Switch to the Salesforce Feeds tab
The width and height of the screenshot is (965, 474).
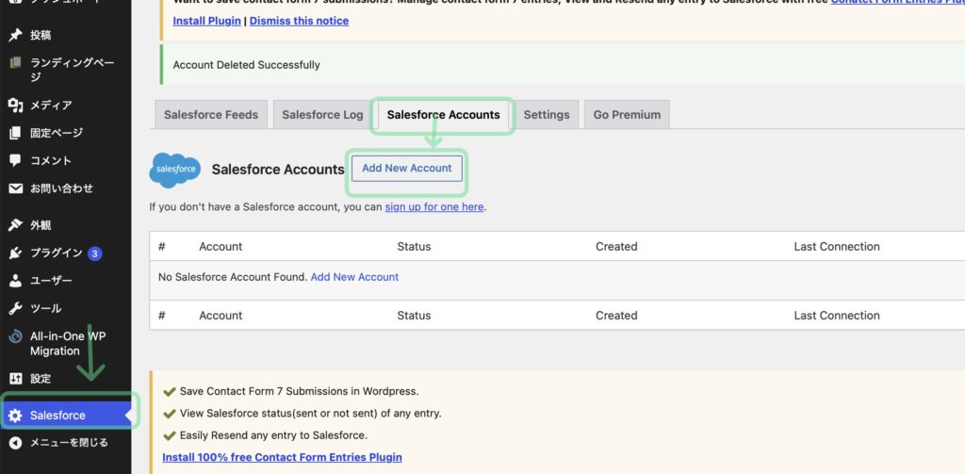[211, 115]
